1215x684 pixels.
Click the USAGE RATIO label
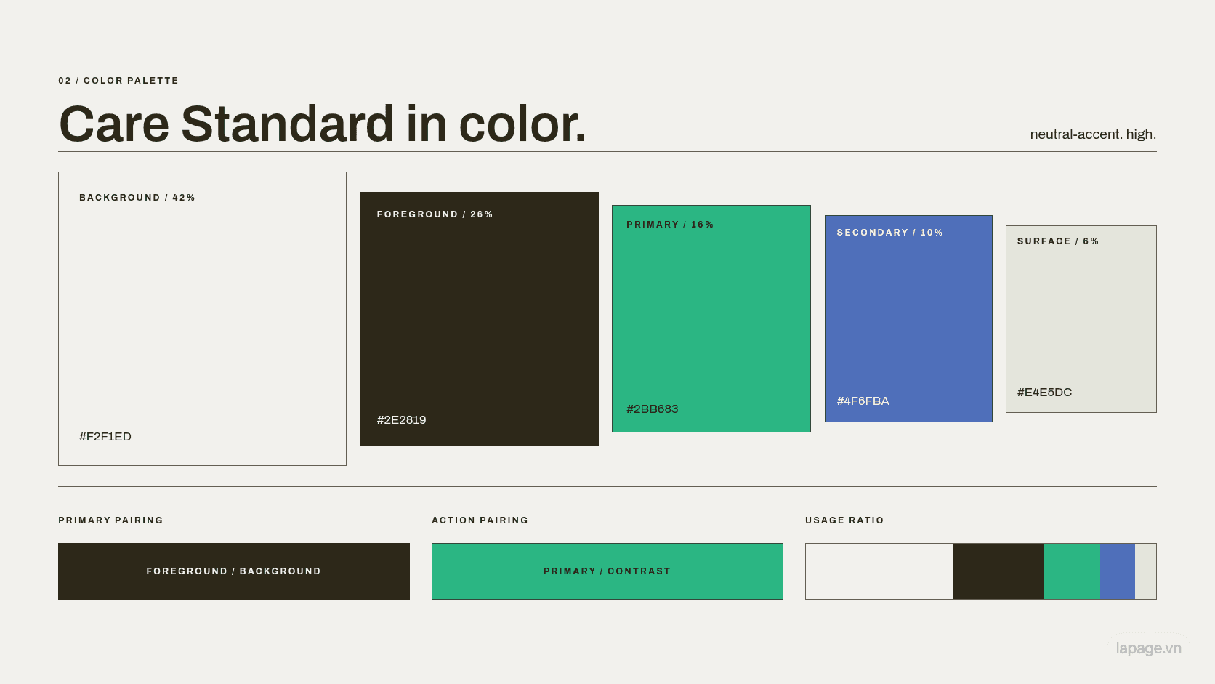tap(844, 520)
